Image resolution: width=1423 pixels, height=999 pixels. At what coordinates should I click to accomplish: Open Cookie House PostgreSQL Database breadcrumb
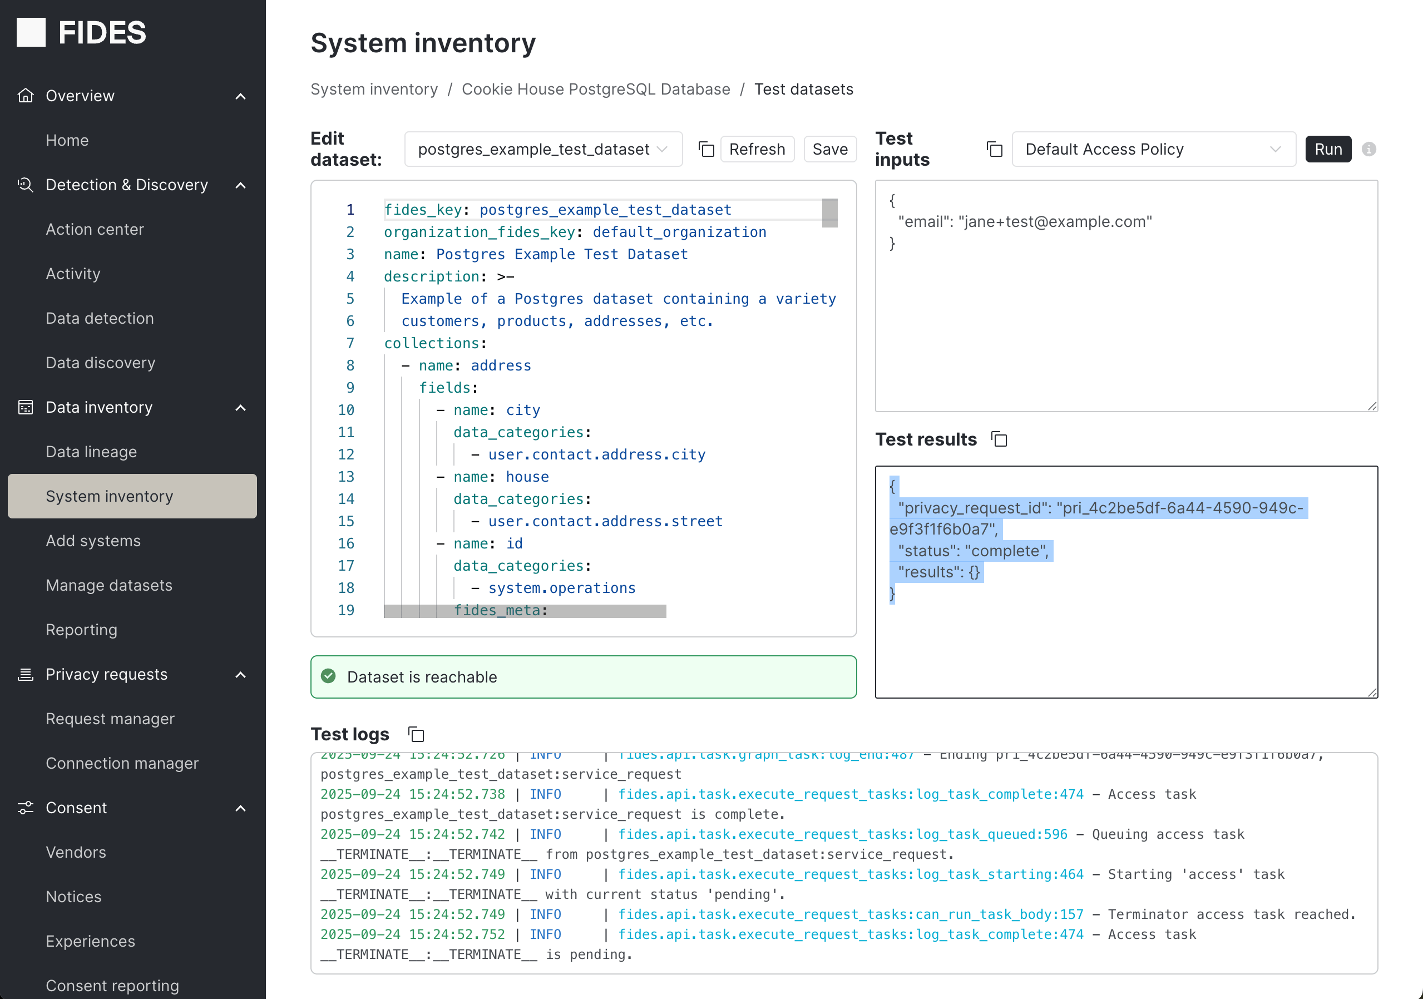596,89
